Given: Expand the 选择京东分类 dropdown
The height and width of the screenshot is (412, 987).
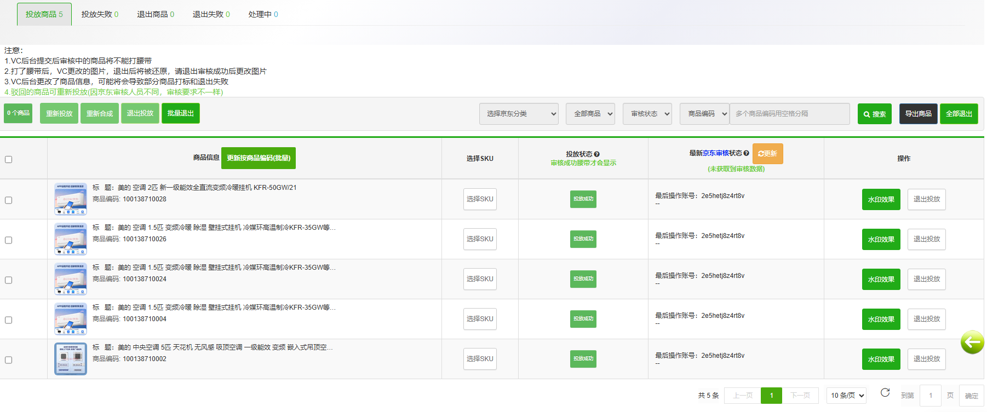Looking at the screenshot, I should [x=518, y=114].
